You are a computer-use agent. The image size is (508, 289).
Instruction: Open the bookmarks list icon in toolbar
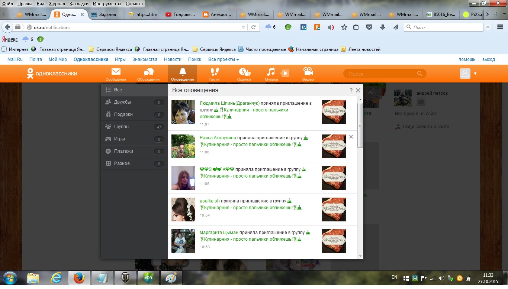tap(356, 27)
